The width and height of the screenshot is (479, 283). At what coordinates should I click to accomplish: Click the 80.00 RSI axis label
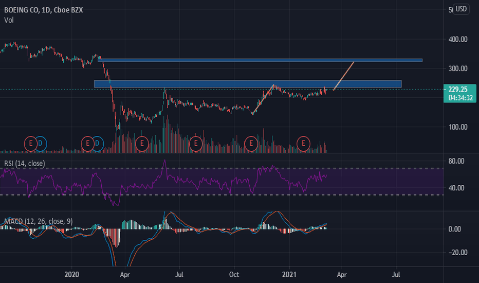(456, 161)
